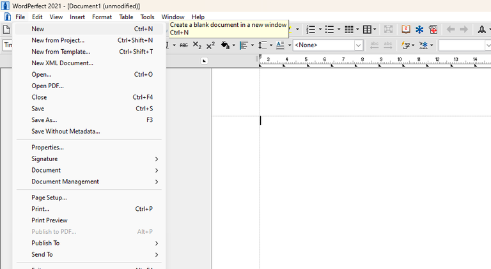Expand the Signature submenu

[x=89, y=159]
